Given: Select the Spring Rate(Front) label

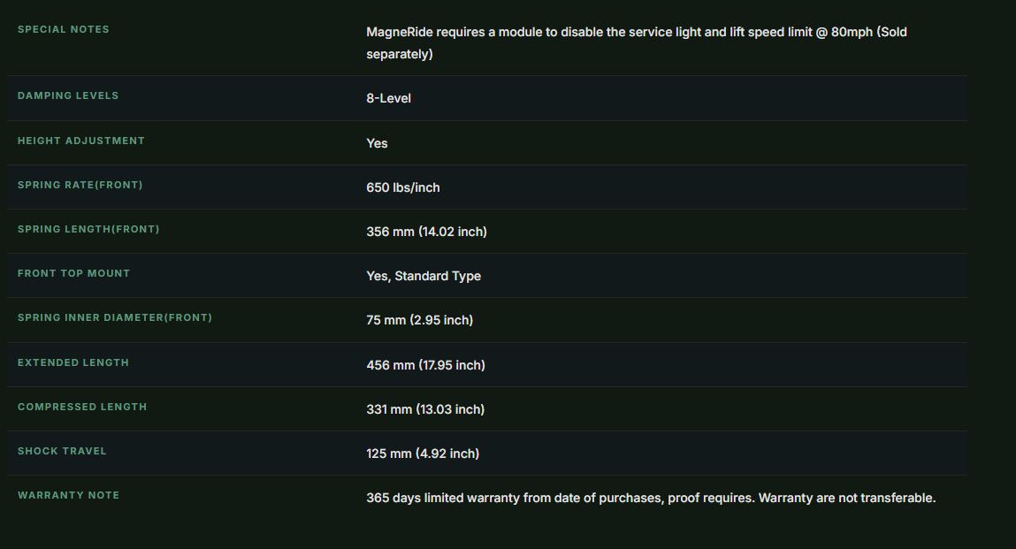Looking at the screenshot, I should point(80,185).
